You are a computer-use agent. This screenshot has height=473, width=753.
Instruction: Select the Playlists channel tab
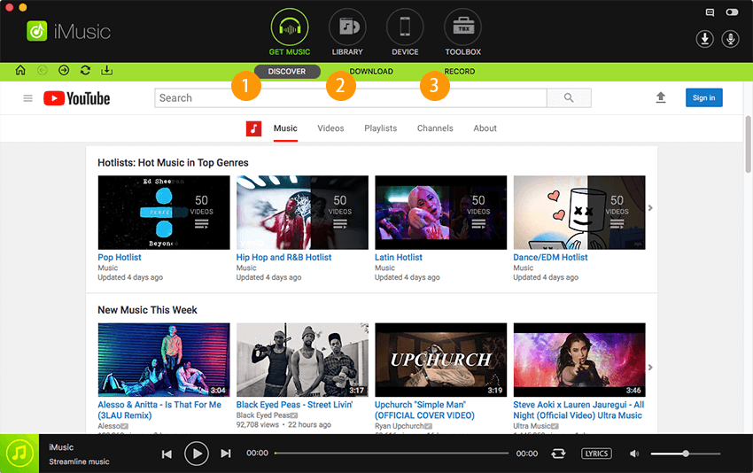pyautogui.click(x=380, y=128)
